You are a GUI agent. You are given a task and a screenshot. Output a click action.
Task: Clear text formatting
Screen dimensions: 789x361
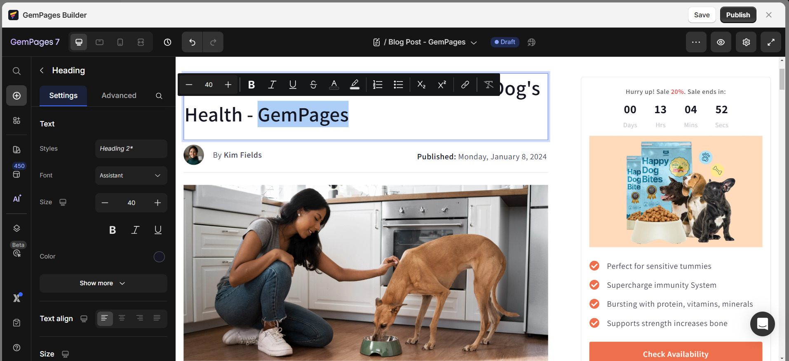pyautogui.click(x=488, y=85)
